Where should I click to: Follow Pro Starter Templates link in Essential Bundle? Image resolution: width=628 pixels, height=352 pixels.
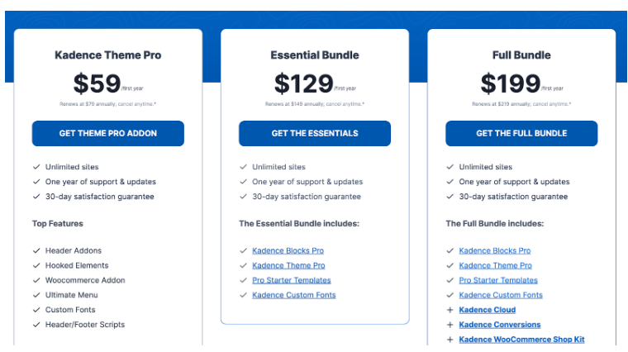tap(292, 280)
